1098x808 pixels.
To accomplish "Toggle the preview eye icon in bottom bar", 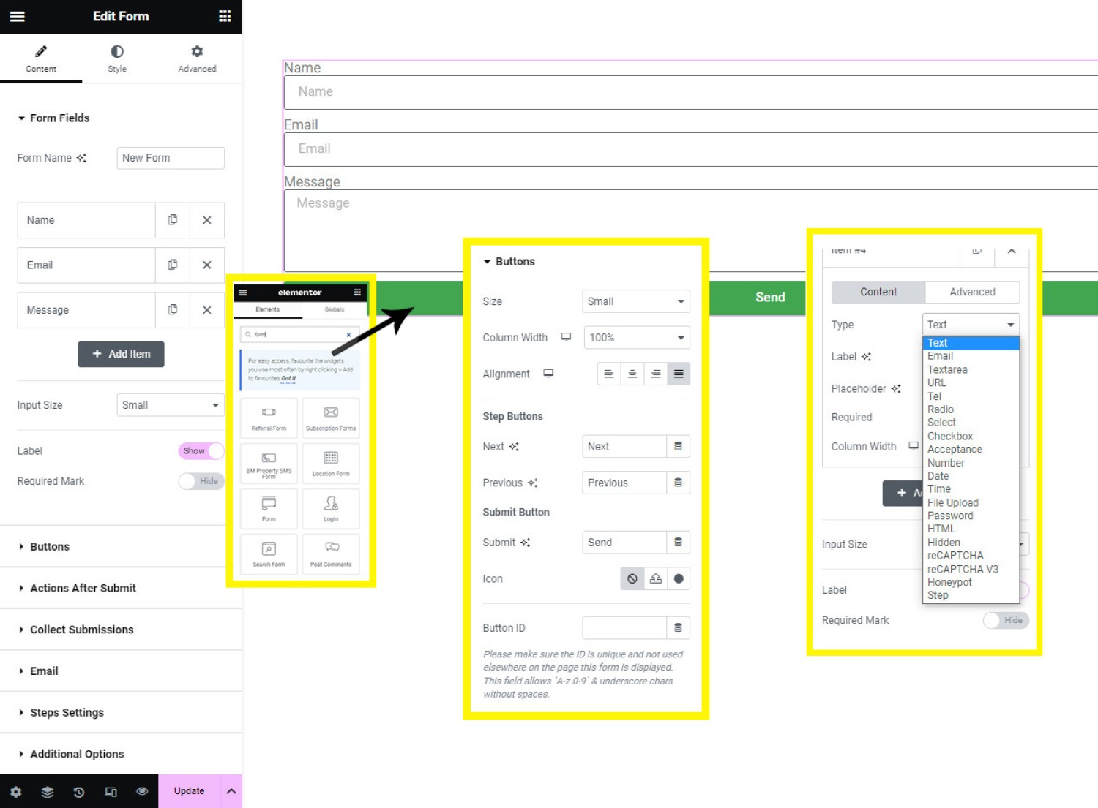I will 142,792.
